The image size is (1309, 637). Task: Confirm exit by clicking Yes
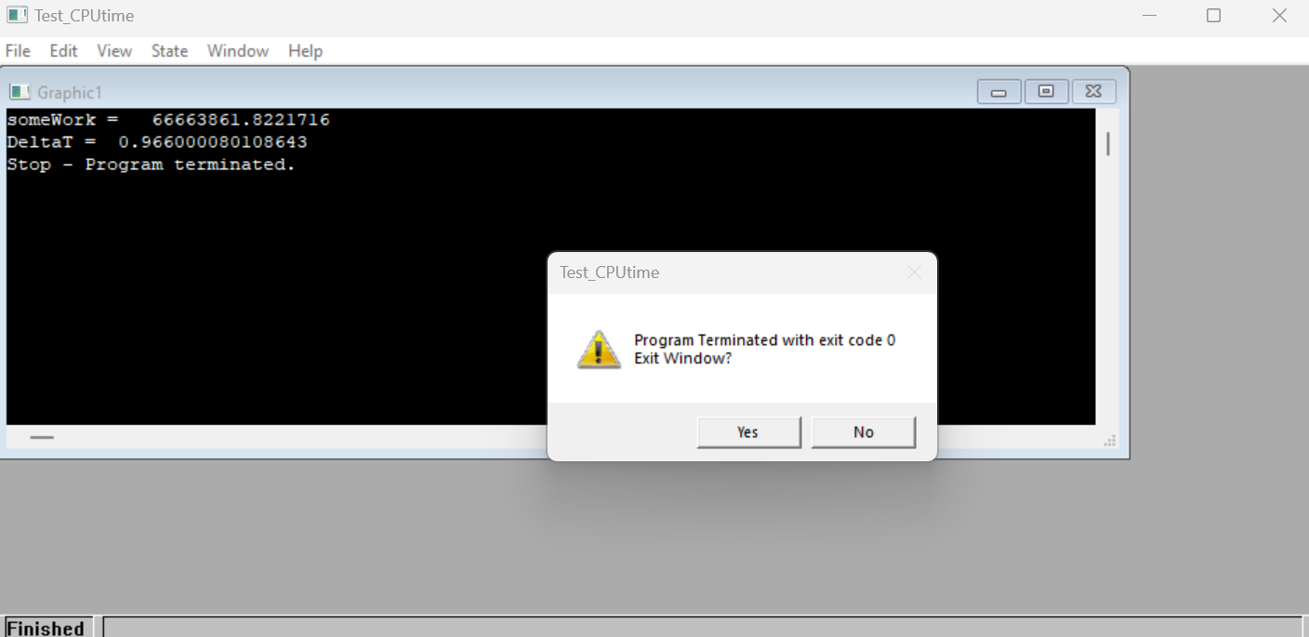[748, 432]
